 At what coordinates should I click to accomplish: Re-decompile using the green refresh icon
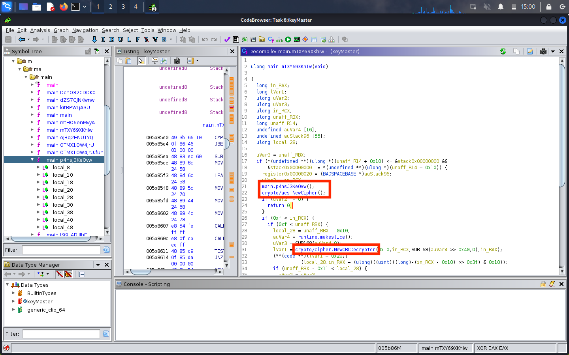pyautogui.click(x=503, y=51)
